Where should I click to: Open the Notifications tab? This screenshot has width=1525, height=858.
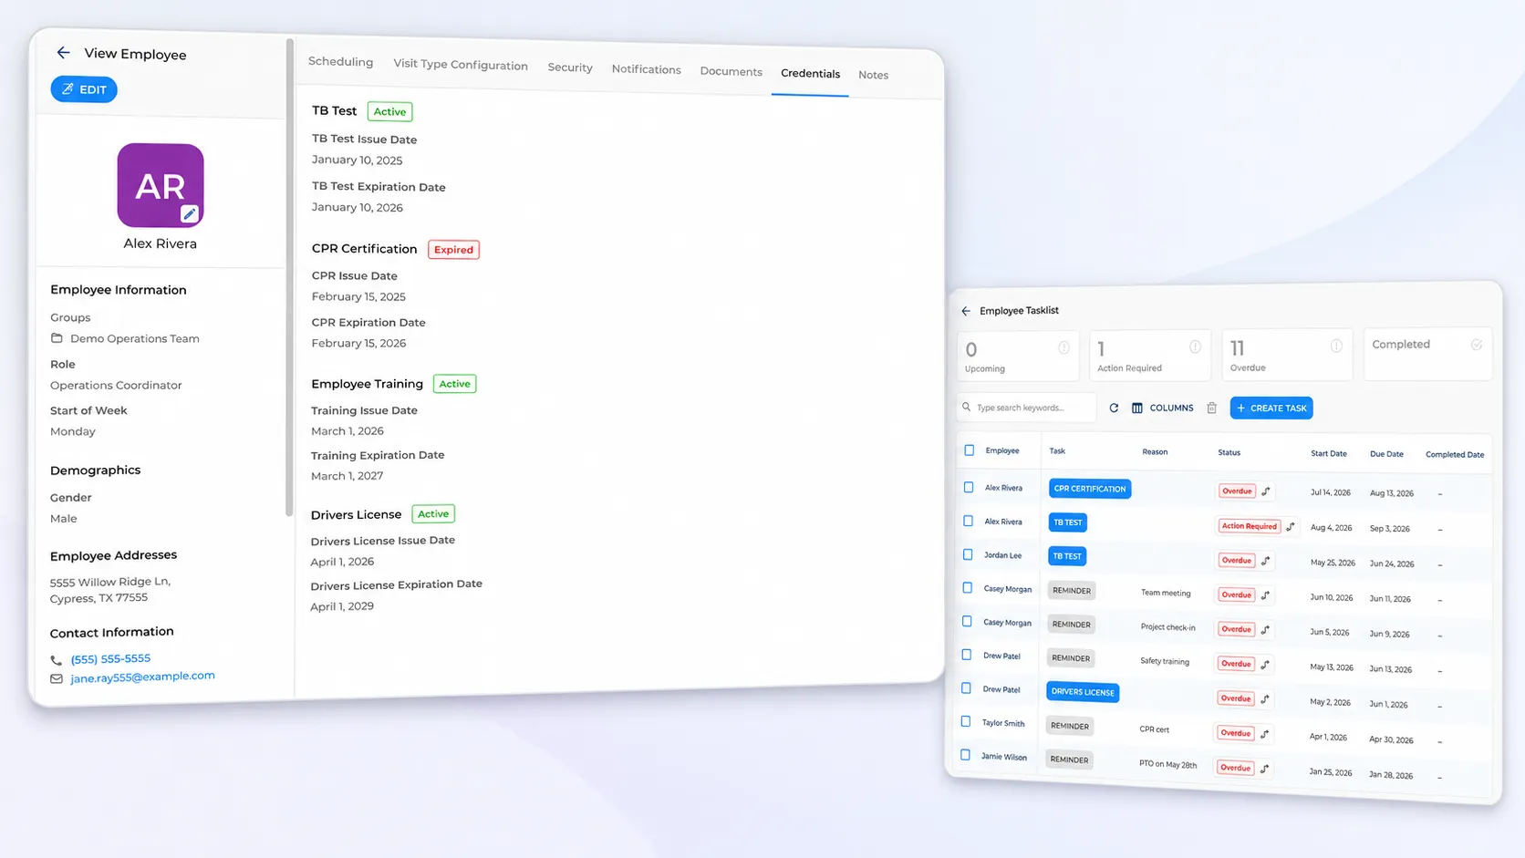pyautogui.click(x=646, y=69)
